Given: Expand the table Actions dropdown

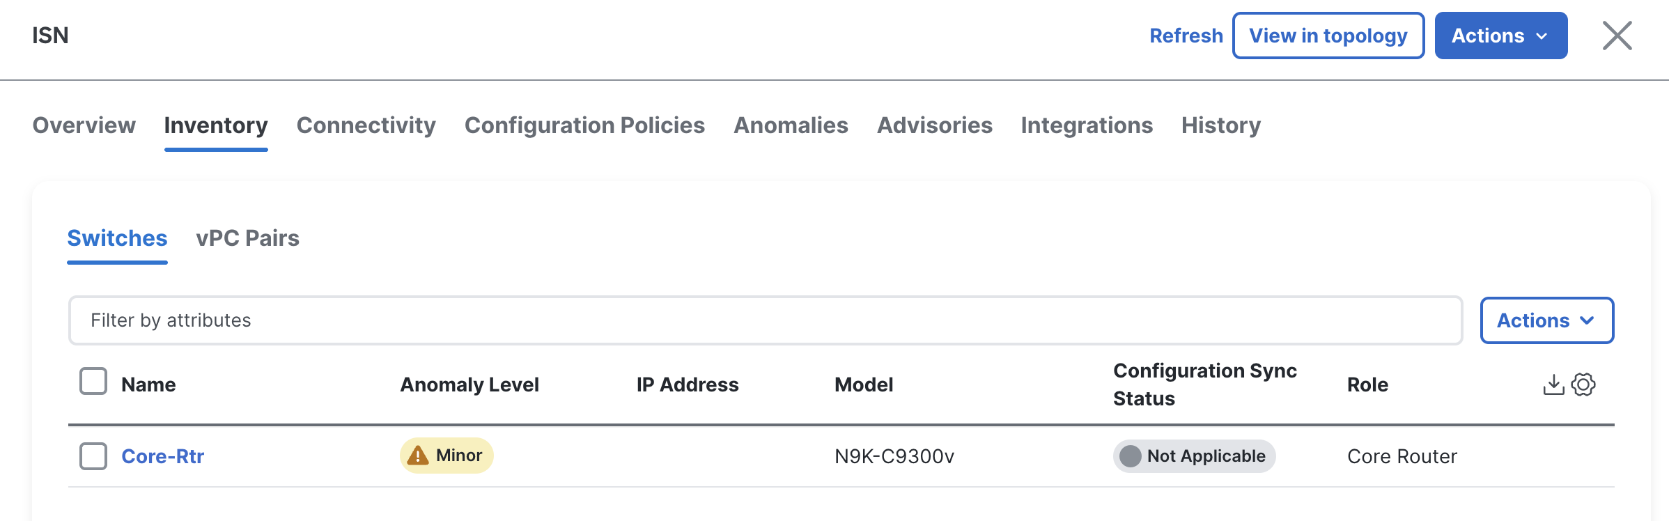Looking at the screenshot, I should pyautogui.click(x=1546, y=320).
